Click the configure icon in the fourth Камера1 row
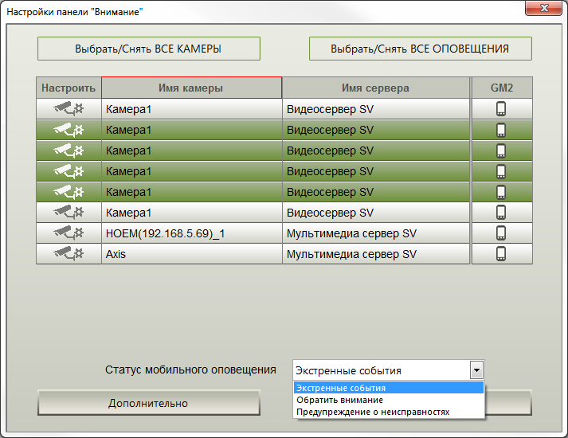This screenshot has height=438, width=568. click(x=69, y=171)
